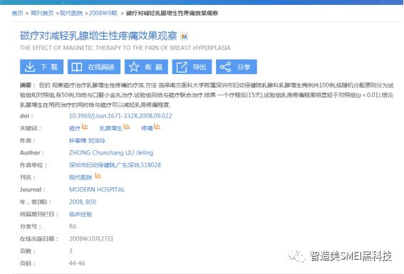Open chart icon beside journal name 现代医院
The width and height of the screenshot is (404, 274).
tap(98, 176)
